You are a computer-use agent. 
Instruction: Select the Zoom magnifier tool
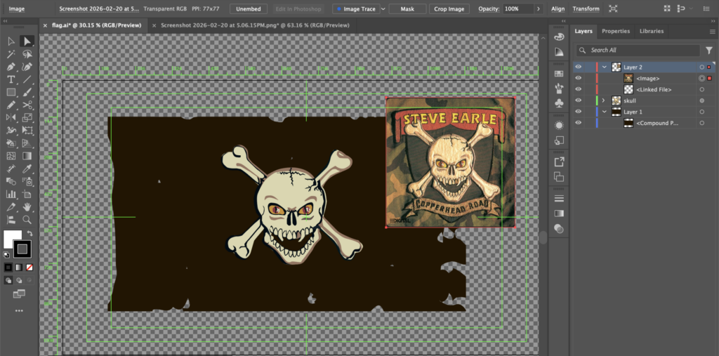tap(27, 220)
